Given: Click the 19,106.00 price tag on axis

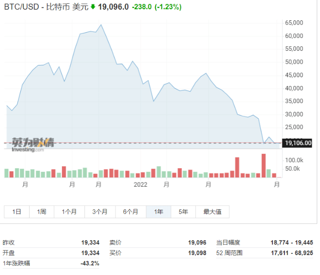Looking at the screenshot, I should click(298, 143).
